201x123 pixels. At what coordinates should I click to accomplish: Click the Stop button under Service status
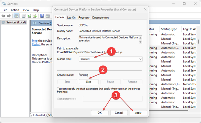[88, 82]
